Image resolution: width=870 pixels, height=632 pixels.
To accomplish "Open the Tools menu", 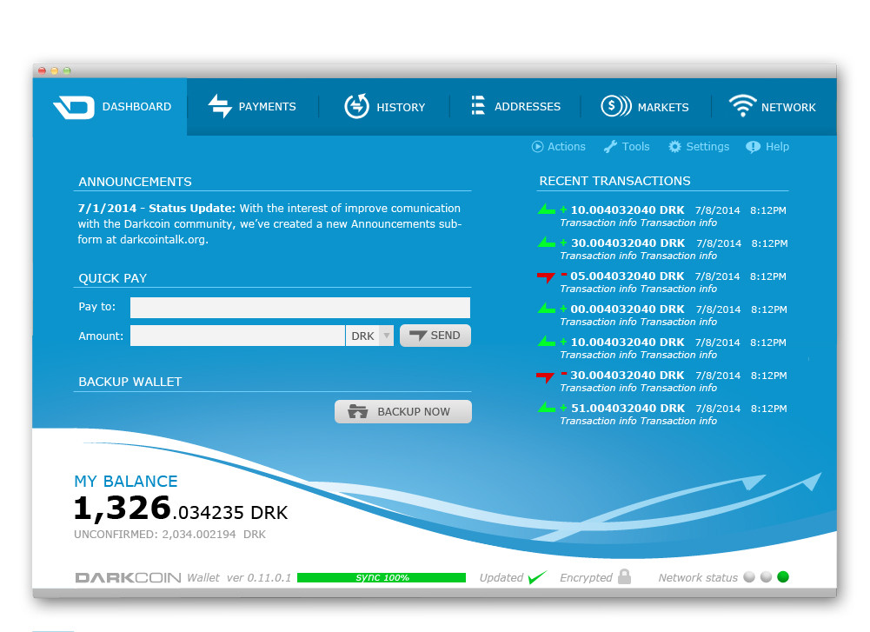I will [627, 147].
